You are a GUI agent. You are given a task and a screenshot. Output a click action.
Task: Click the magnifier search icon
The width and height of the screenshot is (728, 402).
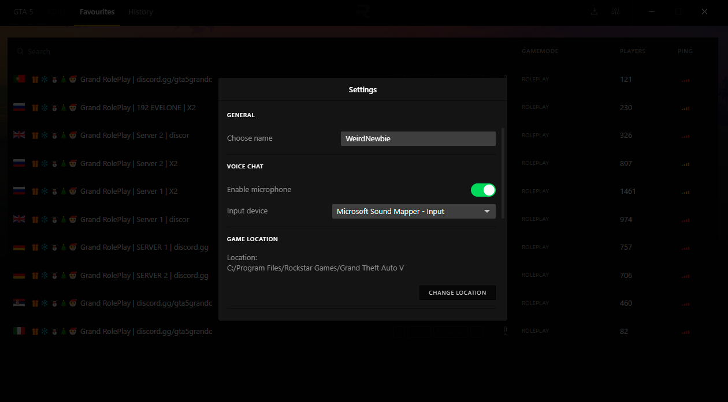[x=20, y=51]
